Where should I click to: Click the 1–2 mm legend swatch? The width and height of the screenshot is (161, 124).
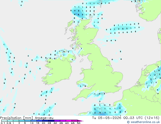[16, 121]
